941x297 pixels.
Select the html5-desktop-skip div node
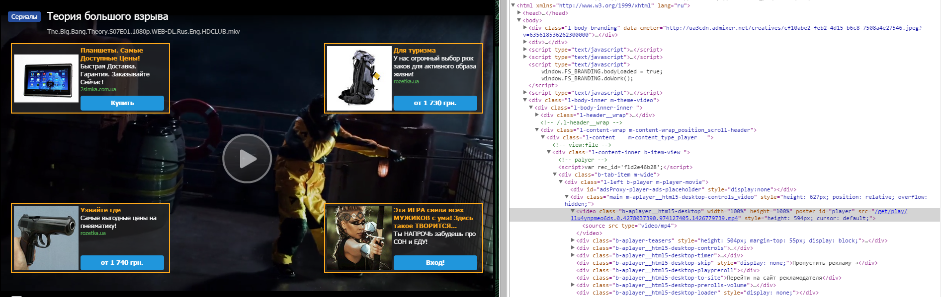click(727, 263)
